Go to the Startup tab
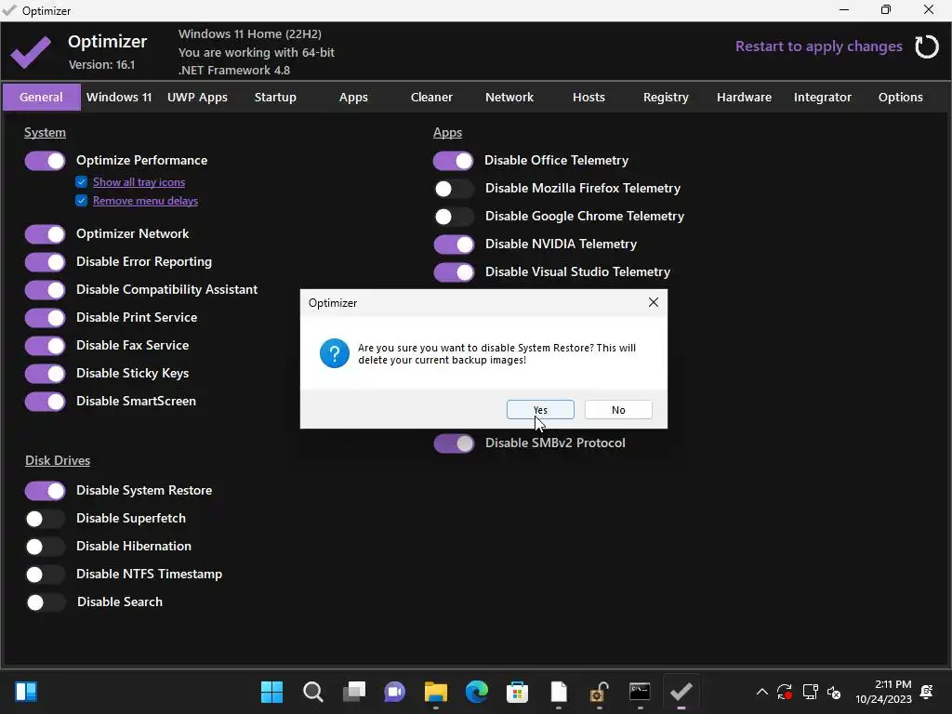Viewport: 952px width, 714px height. coord(275,97)
